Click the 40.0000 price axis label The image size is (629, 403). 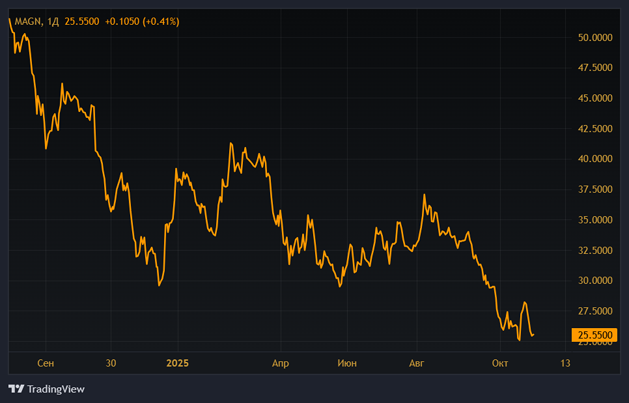tap(595, 159)
